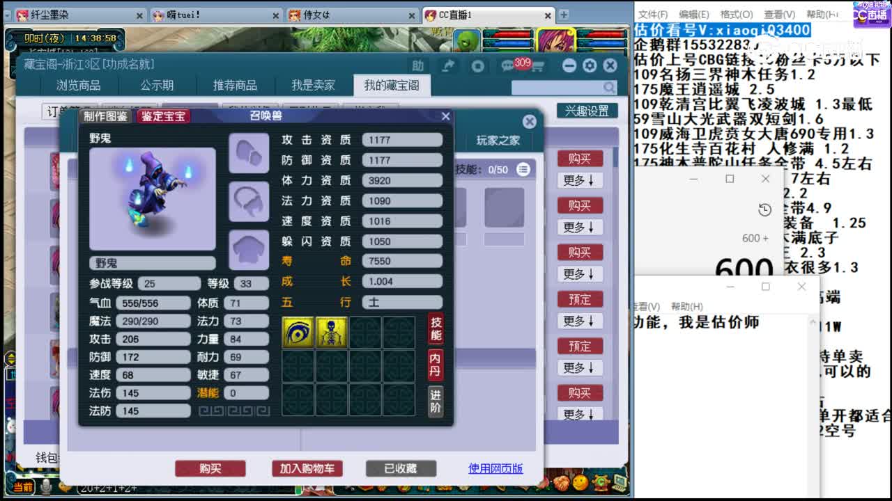Switch to 嗨tuei! tab
The height and width of the screenshot is (501, 892).
point(217,15)
